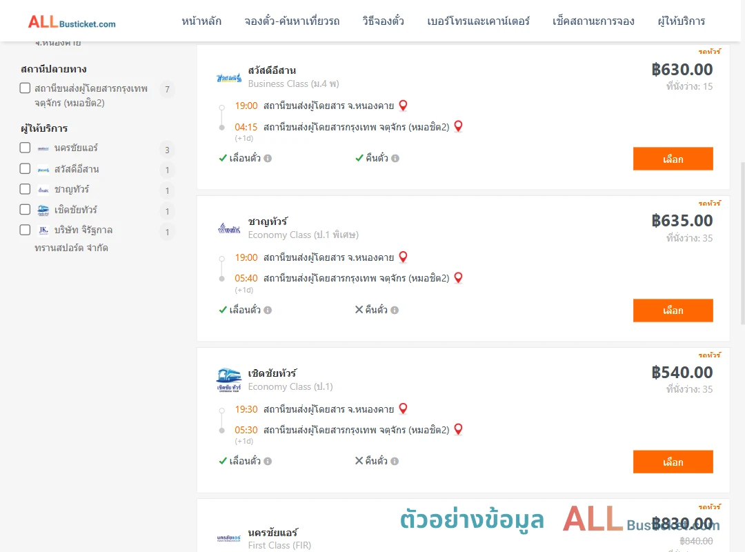This screenshot has width=745, height=552.
Task: Open map pin for ชาญทัวร์ 19:00 departure
Action: 403,257
